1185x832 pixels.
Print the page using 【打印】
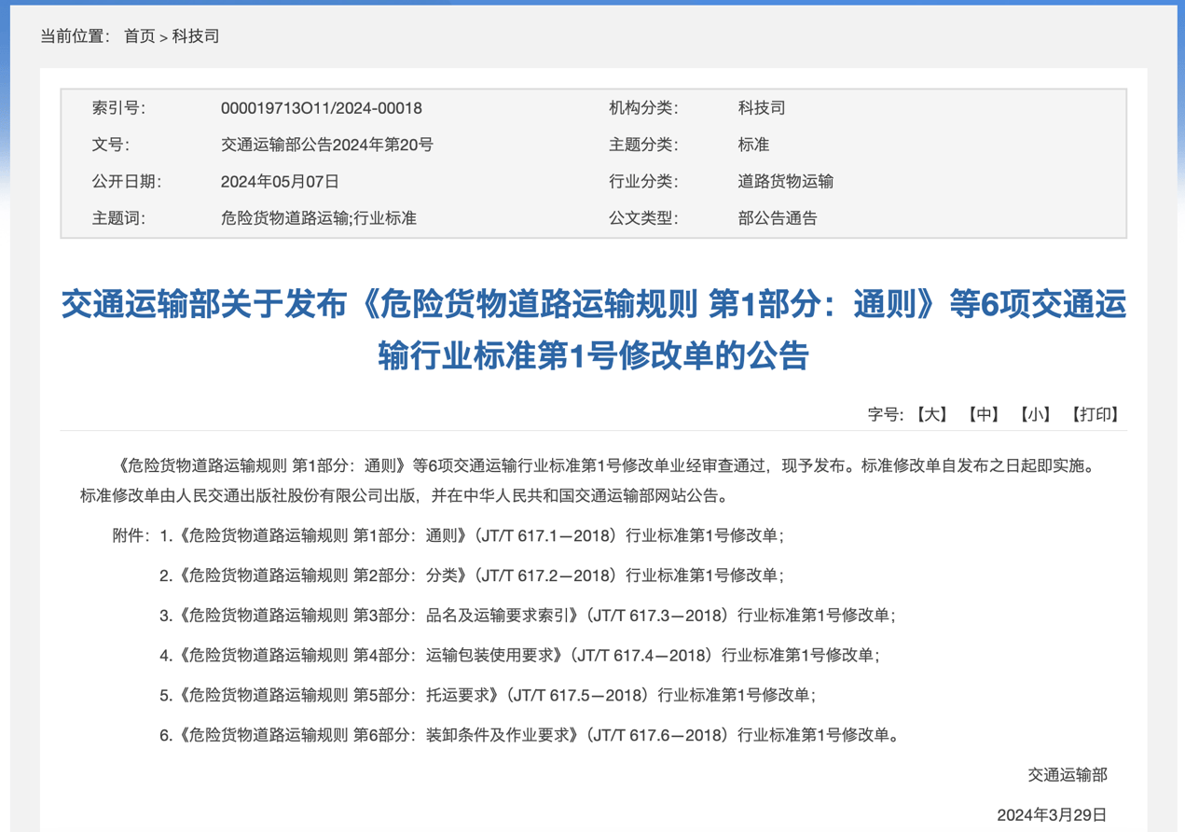coord(1095,414)
